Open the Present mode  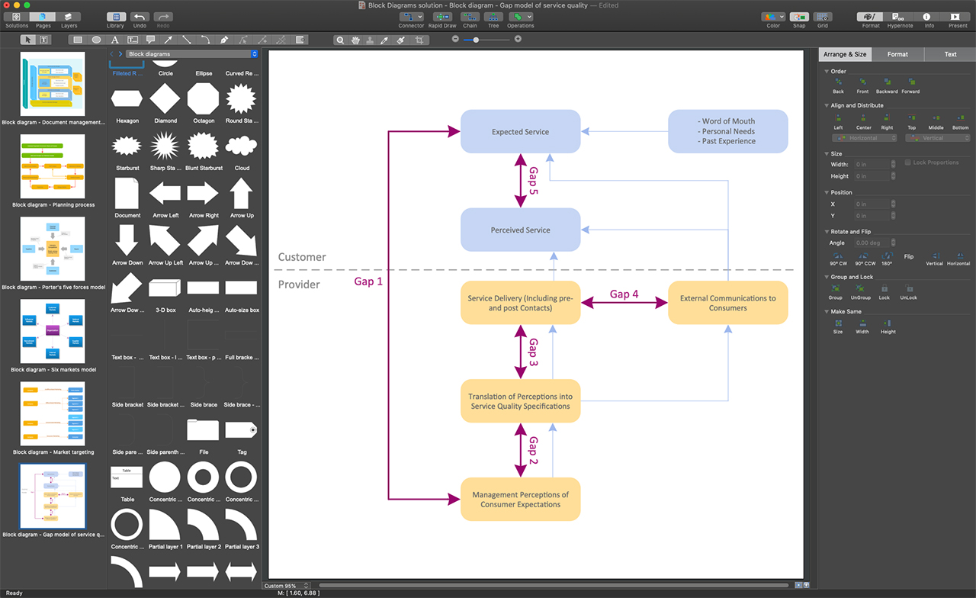pyautogui.click(x=956, y=16)
